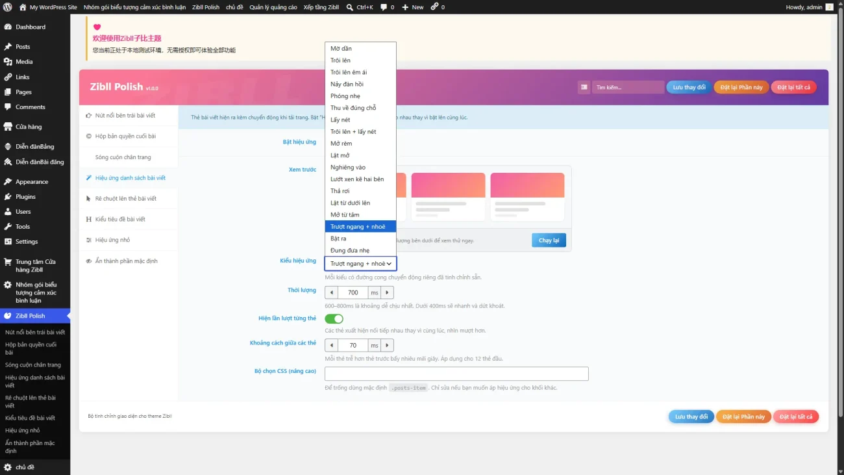Click the bottom 'Đặt lại tất cả' button

click(796, 417)
